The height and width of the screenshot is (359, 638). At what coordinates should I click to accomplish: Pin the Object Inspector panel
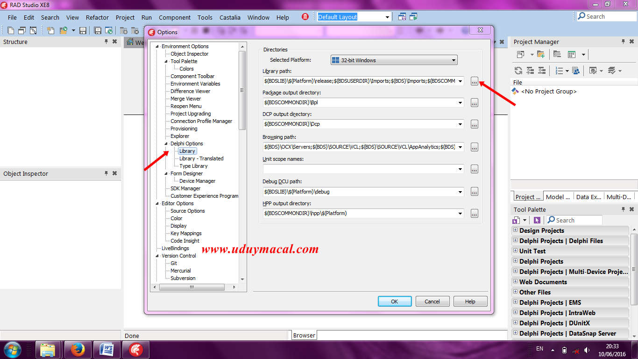point(106,173)
